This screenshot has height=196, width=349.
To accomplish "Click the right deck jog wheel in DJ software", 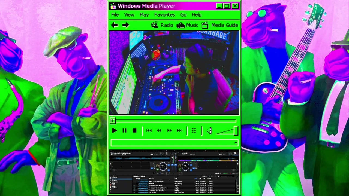I will coord(185,166).
